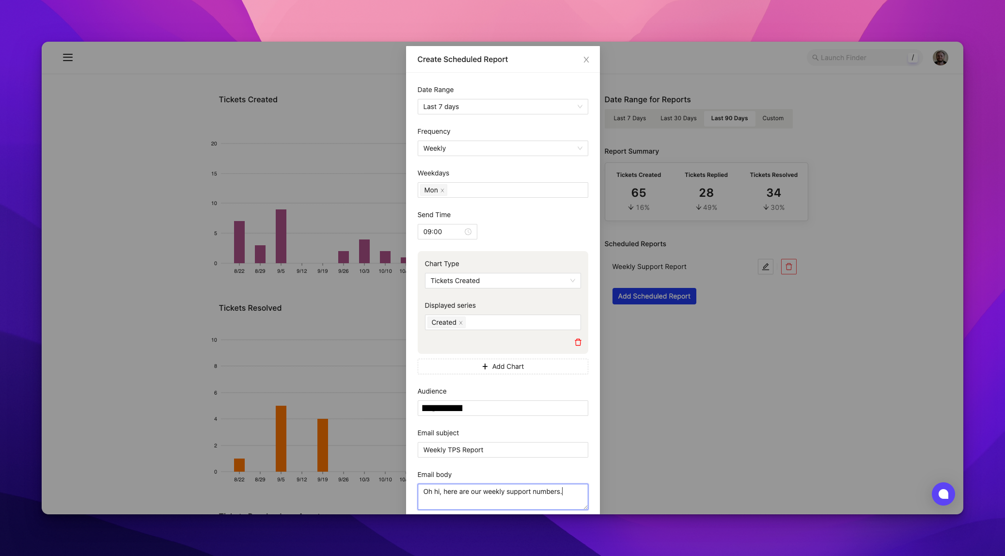Edit the Weekly Support Report
Screen dimensions: 1005x556
coord(766,267)
